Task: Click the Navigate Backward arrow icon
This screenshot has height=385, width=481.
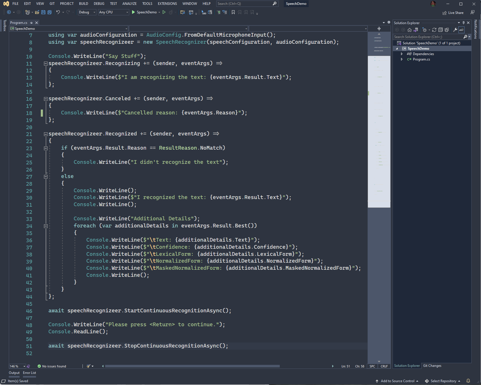Action: [9, 12]
